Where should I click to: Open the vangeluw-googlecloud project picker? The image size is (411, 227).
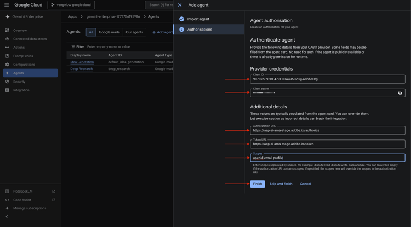click(x=71, y=5)
